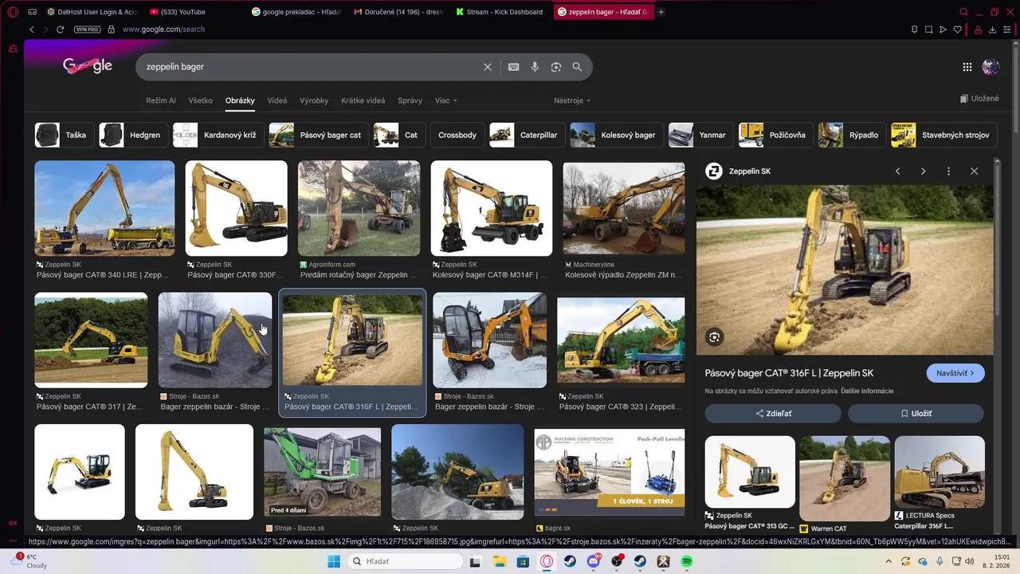Launch Spotify from the taskbar

pos(687,561)
